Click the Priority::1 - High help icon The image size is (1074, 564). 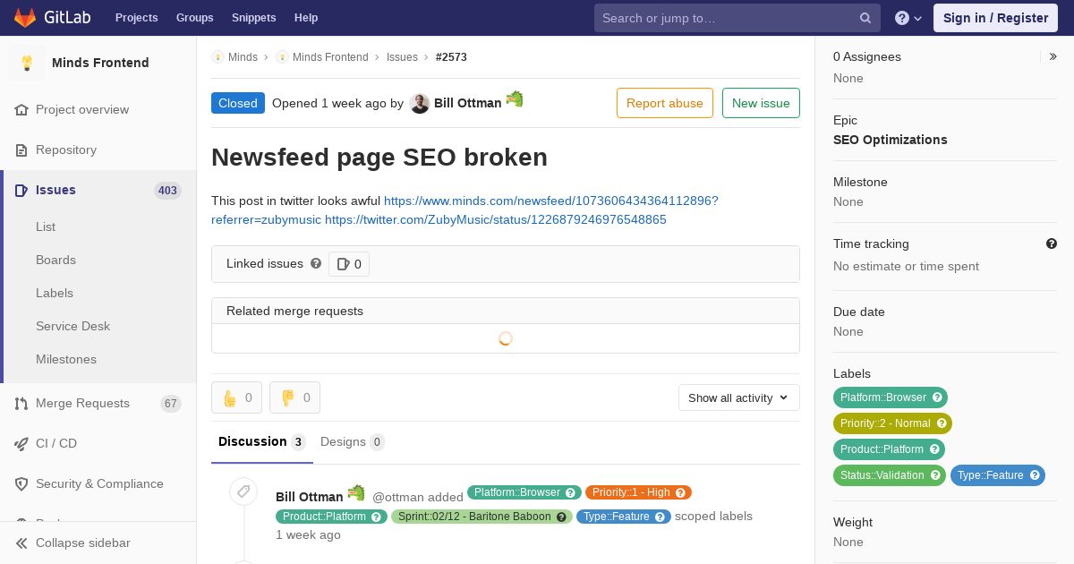point(680,492)
